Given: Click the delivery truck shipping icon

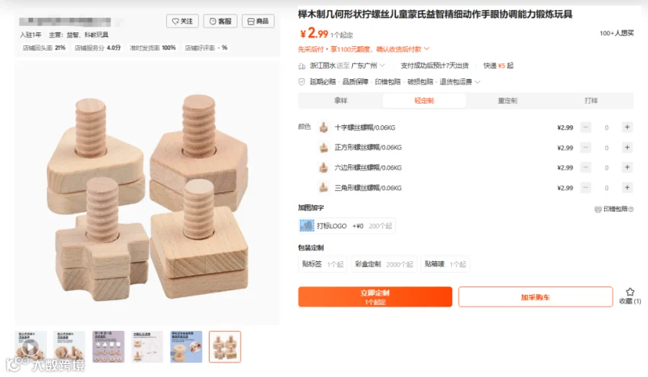Looking at the screenshot, I should (x=302, y=66).
